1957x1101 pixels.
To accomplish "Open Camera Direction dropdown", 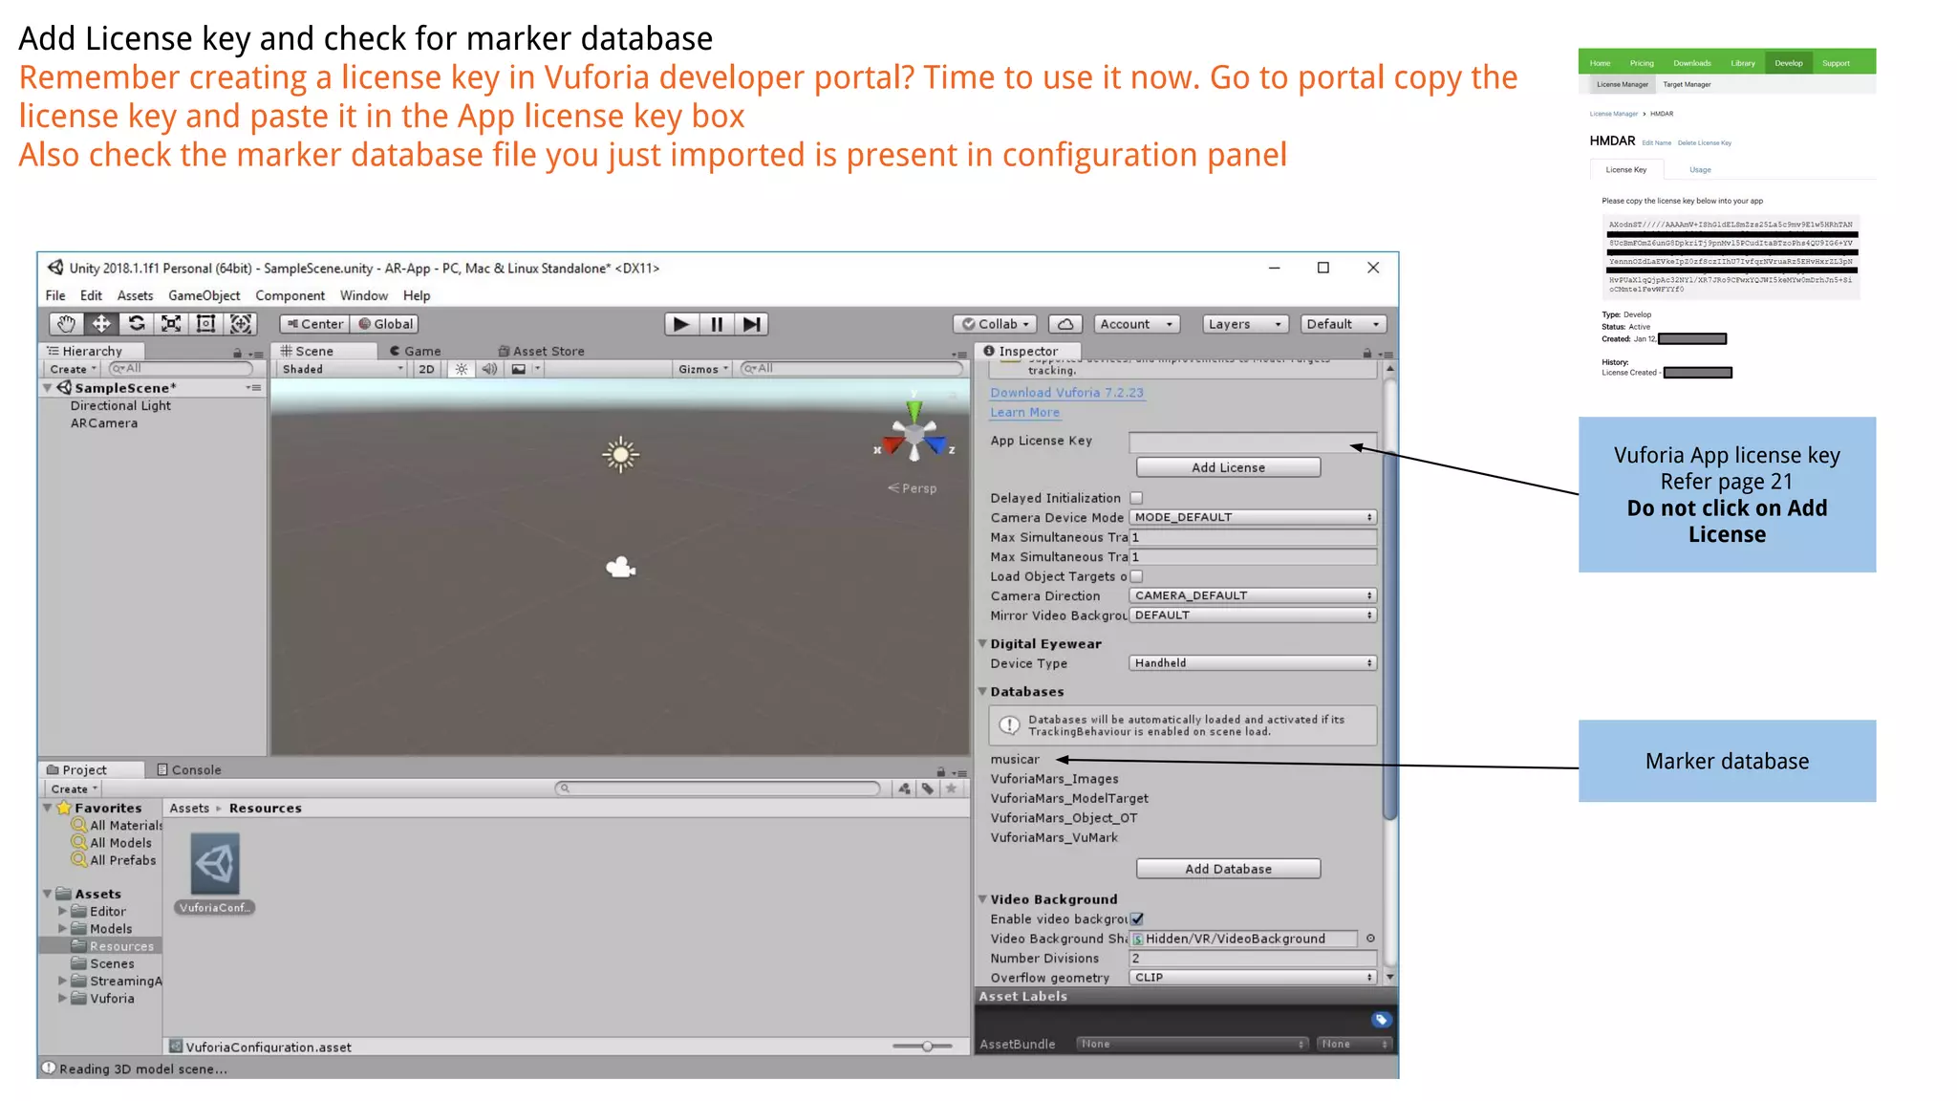I will [1253, 595].
